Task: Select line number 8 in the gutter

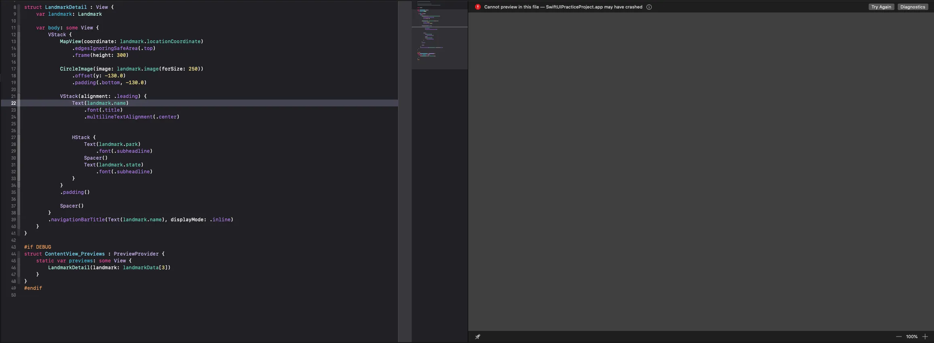Action: click(x=15, y=7)
